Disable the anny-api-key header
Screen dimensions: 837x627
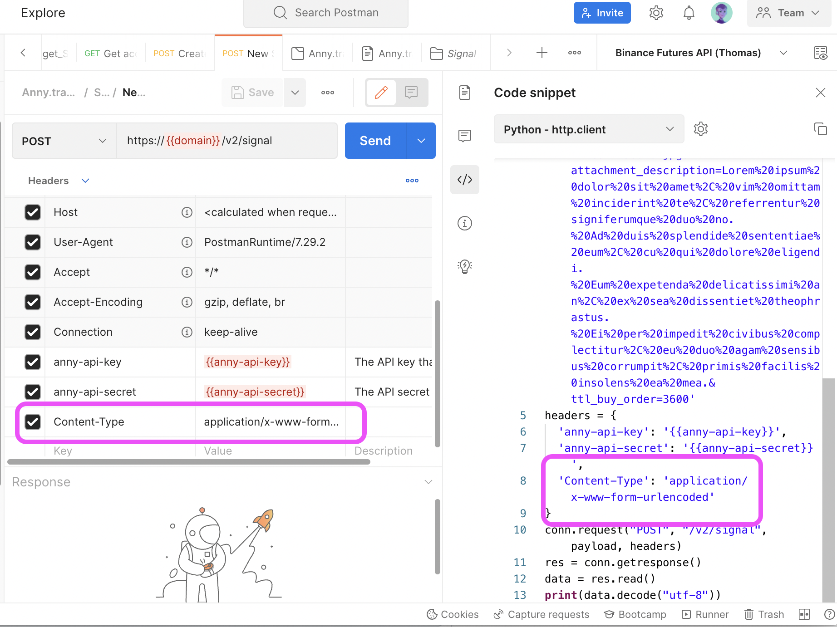pyautogui.click(x=33, y=362)
